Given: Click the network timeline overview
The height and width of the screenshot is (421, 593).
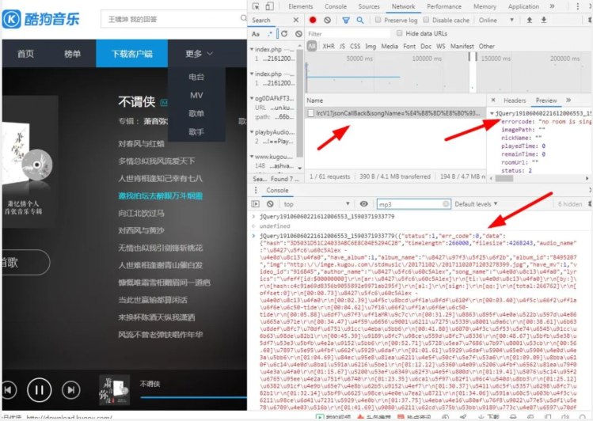Looking at the screenshot, I should coord(449,73).
